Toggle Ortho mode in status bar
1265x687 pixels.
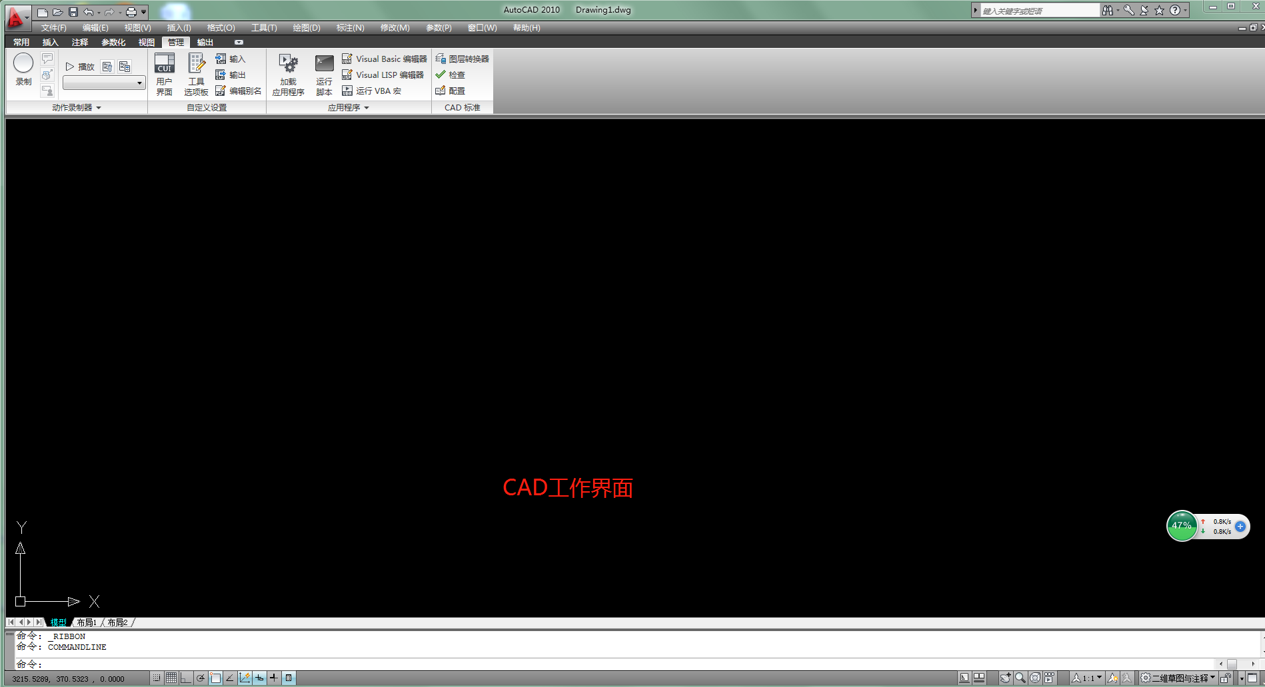tap(186, 678)
